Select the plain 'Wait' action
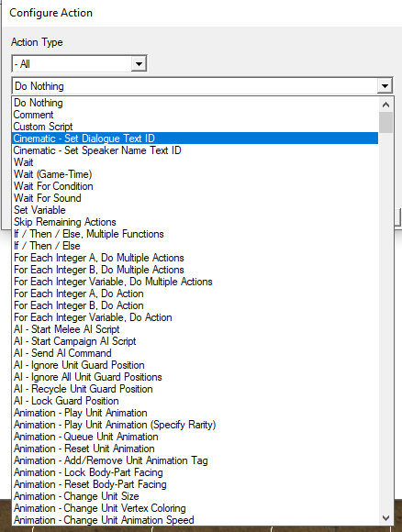The height and width of the screenshot is (532, 402). pyautogui.click(x=195, y=162)
